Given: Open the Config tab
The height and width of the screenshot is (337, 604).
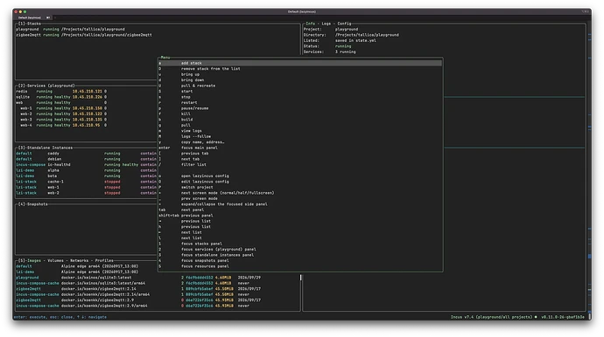Looking at the screenshot, I should click(344, 24).
